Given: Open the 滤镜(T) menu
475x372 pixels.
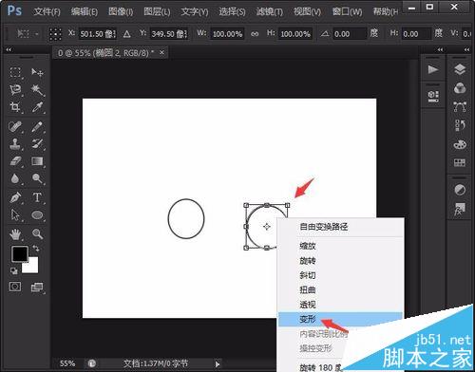Looking at the screenshot, I should pos(270,11).
